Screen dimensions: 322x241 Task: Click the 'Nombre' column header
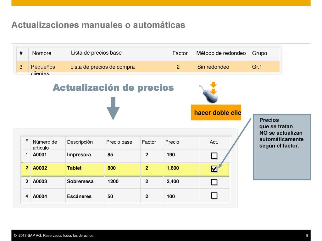(x=42, y=53)
